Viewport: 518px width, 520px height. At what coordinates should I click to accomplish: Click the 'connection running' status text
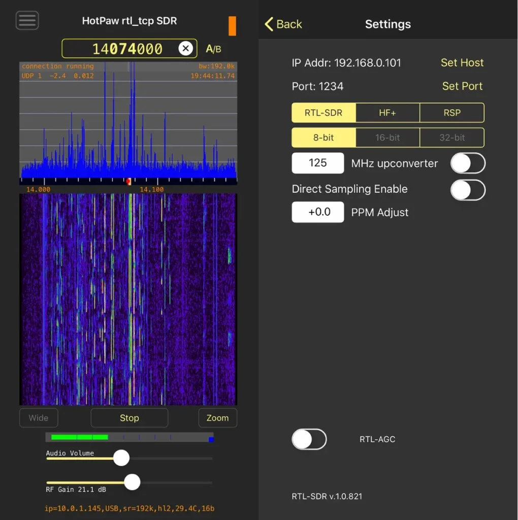58,67
